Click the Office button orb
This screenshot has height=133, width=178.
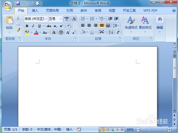coord(8,6)
